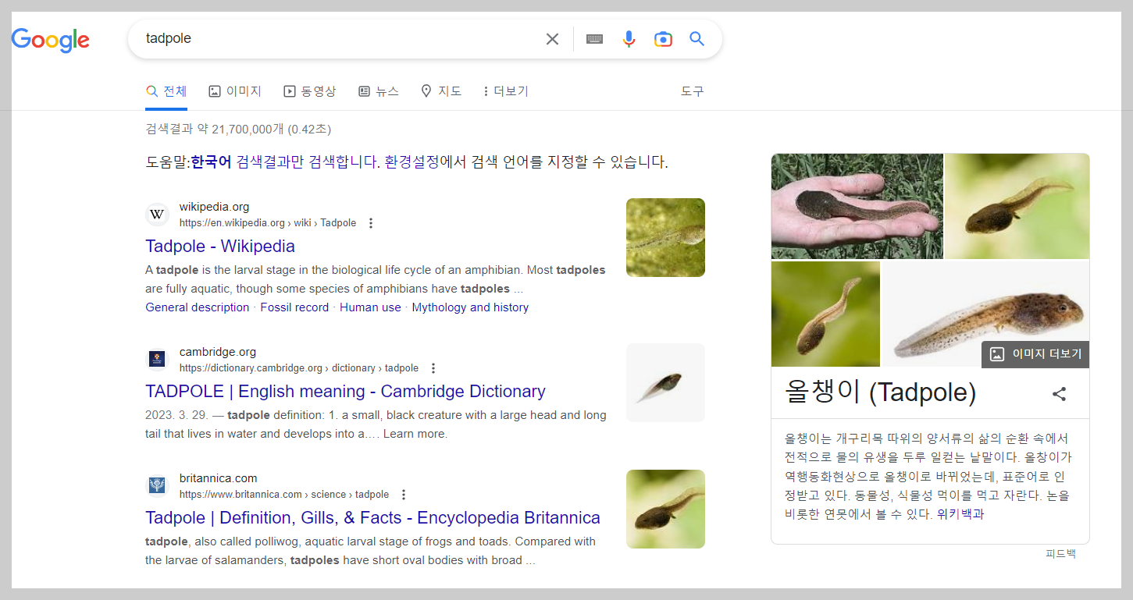The image size is (1133, 600).
Task: Open the on-screen keyboard icon
Action: click(594, 39)
